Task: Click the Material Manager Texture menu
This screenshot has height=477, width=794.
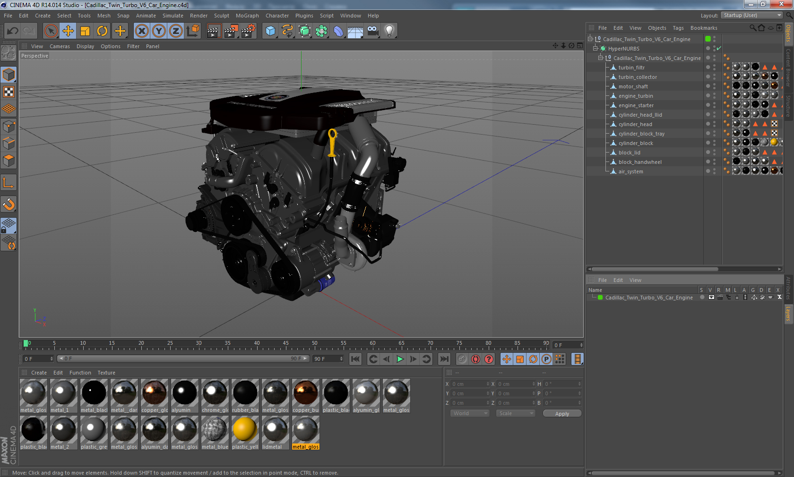Action: coord(106,373)
